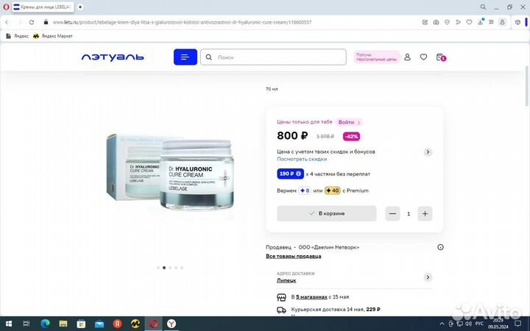
Task: Open seller info circle icon
Action: 440,247
